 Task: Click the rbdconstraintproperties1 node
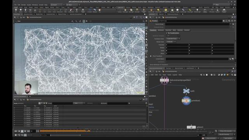tap(164, 80)
